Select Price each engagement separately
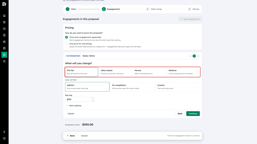Screen dimensions: 257x144 [67, 37]
